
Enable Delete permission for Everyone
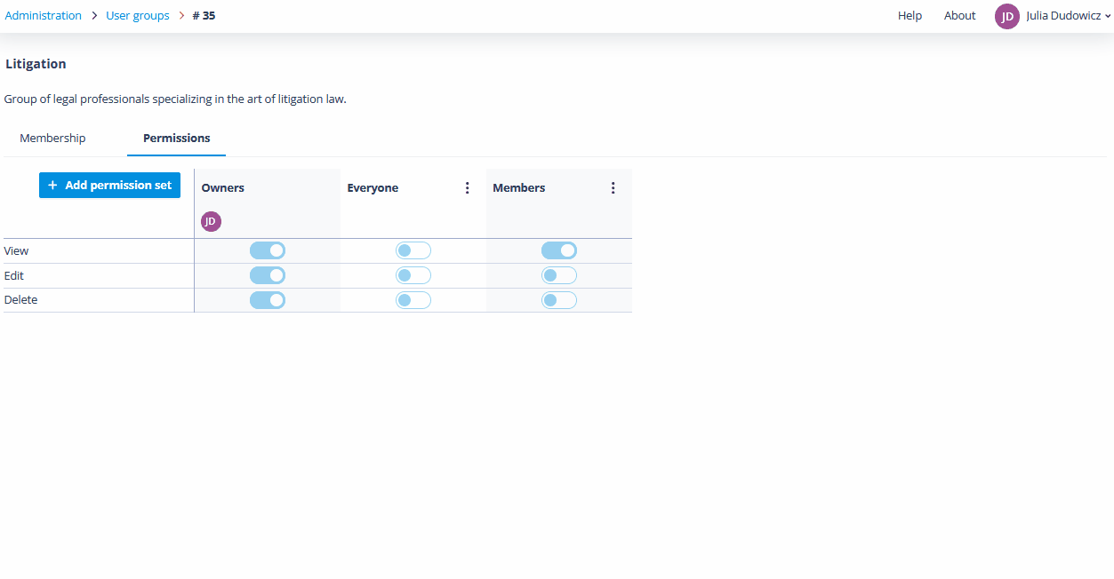pyautogui.click(x=413, y=300)
